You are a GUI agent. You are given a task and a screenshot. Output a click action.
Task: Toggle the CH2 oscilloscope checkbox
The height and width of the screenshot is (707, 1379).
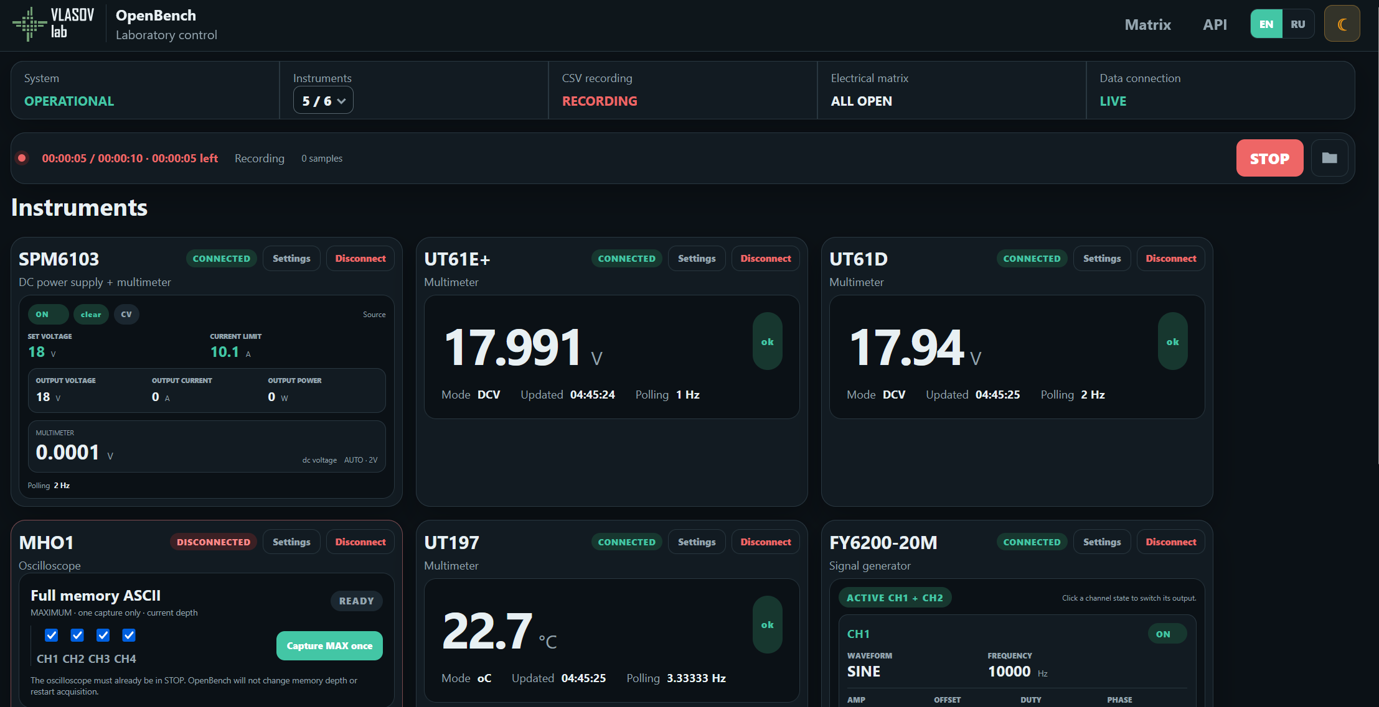tap(77, 635)
